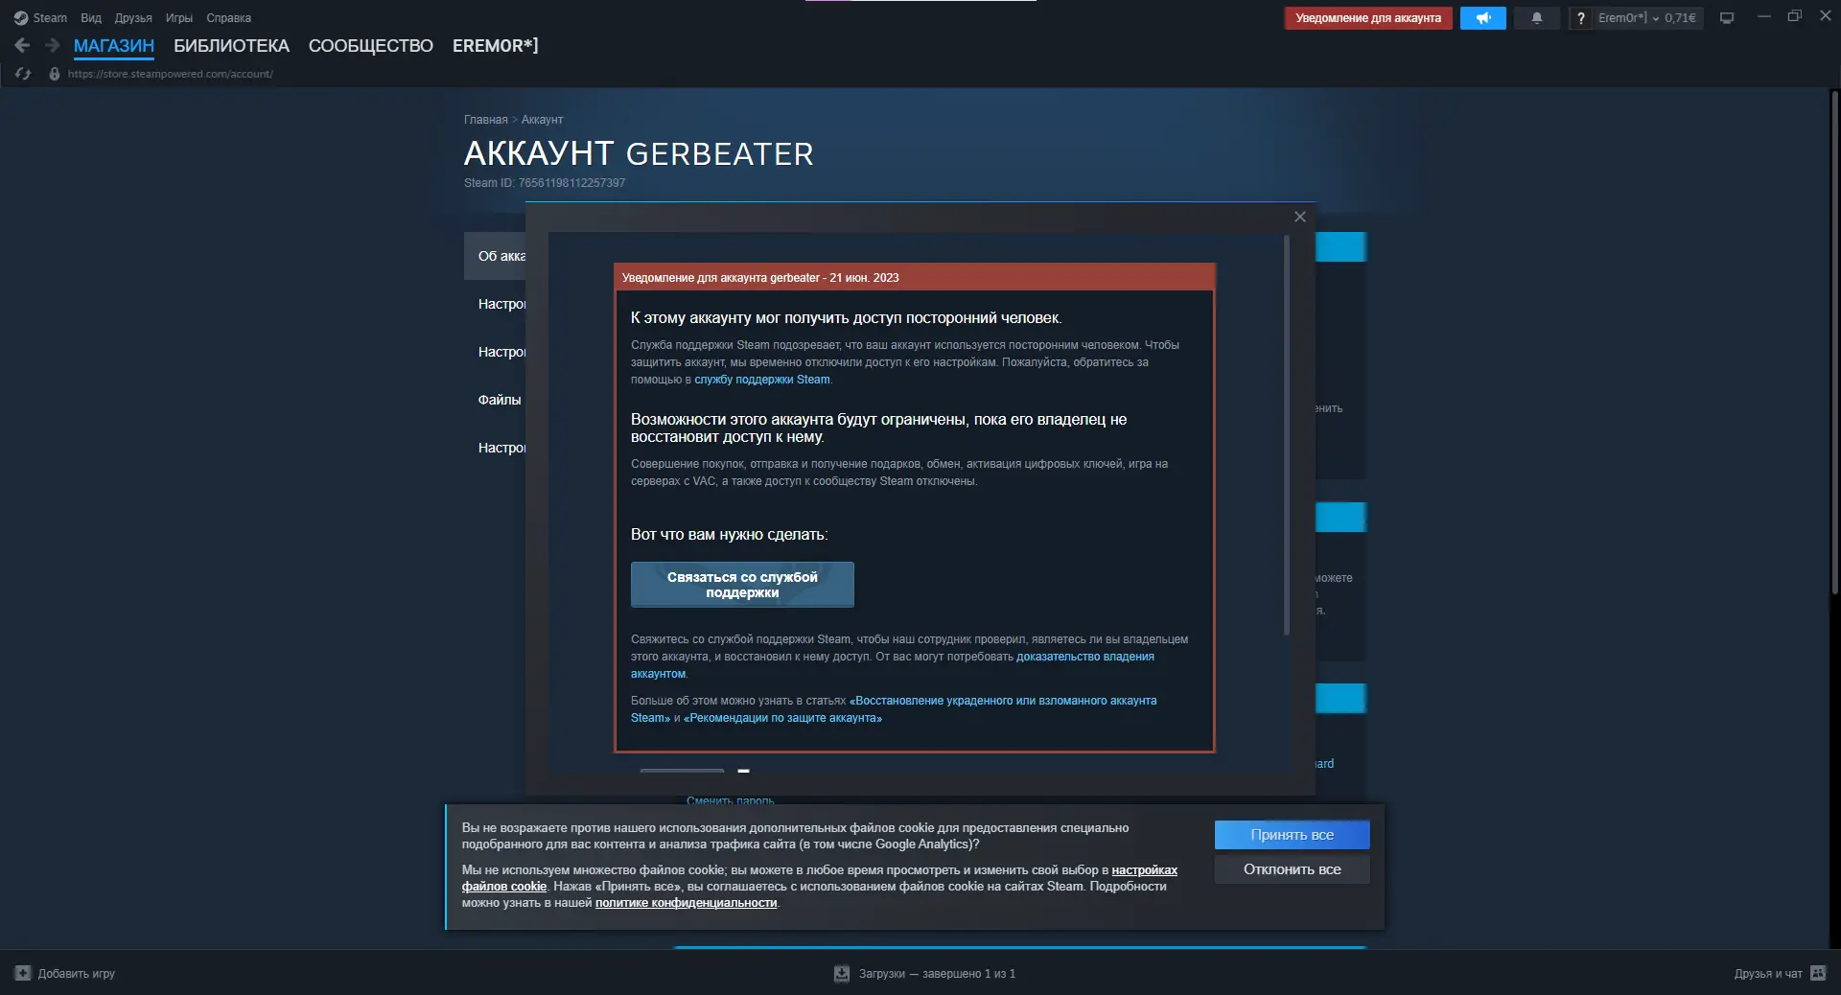Close the account alert dialog
Image resolution: width=1841 pixels, height=995 pixels.
[1300, 217]
